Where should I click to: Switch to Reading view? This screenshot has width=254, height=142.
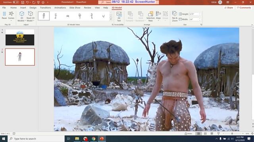212,134
